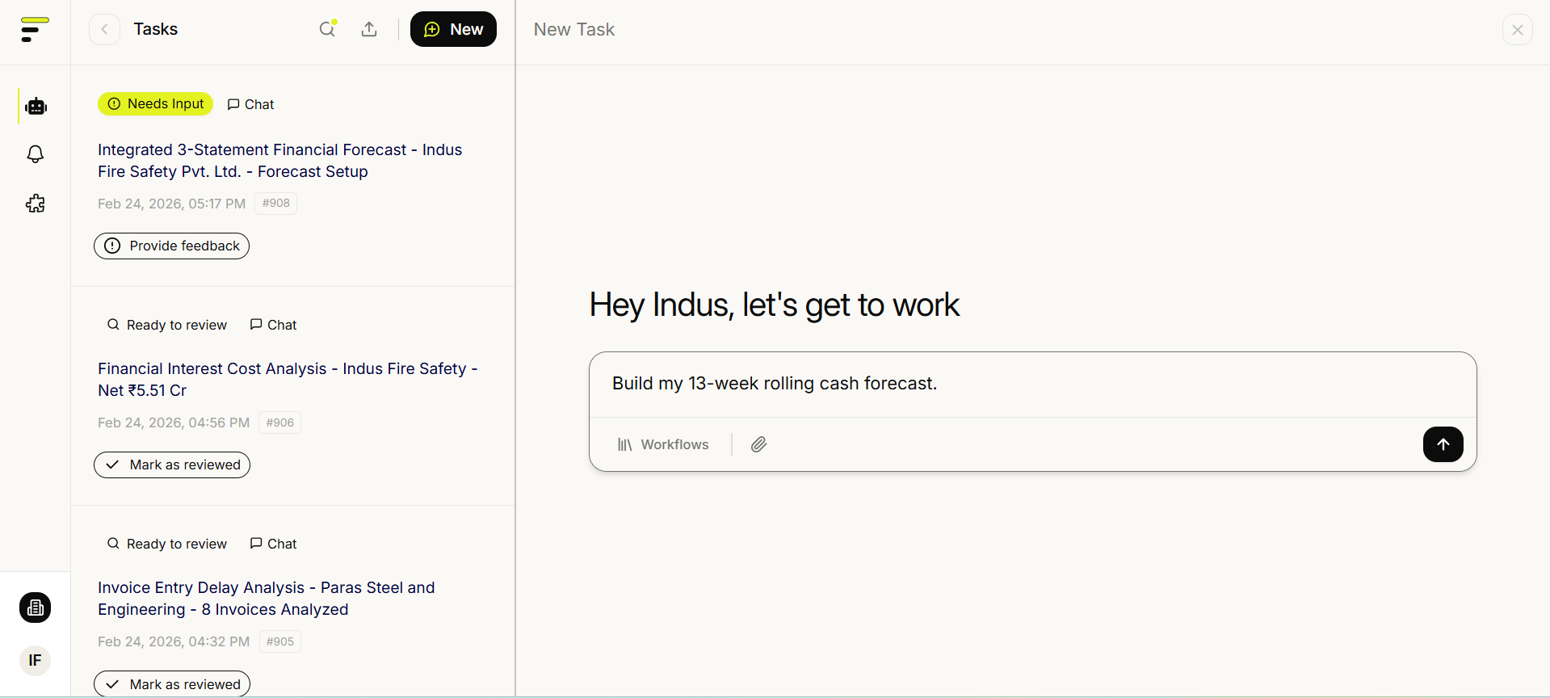This screenshot has height=698, width=1550.
Task: Click into the task prompt text field
Action: [x=1032, y=384]
